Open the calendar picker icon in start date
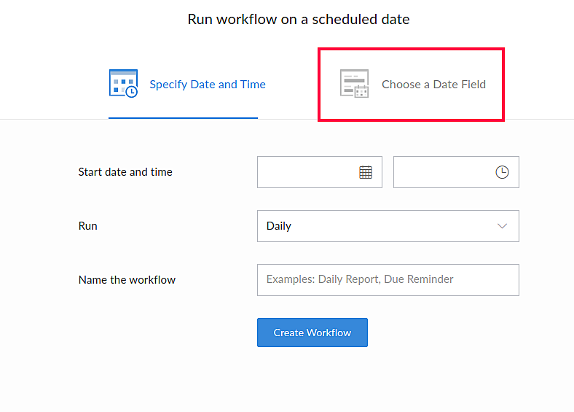 366,172
